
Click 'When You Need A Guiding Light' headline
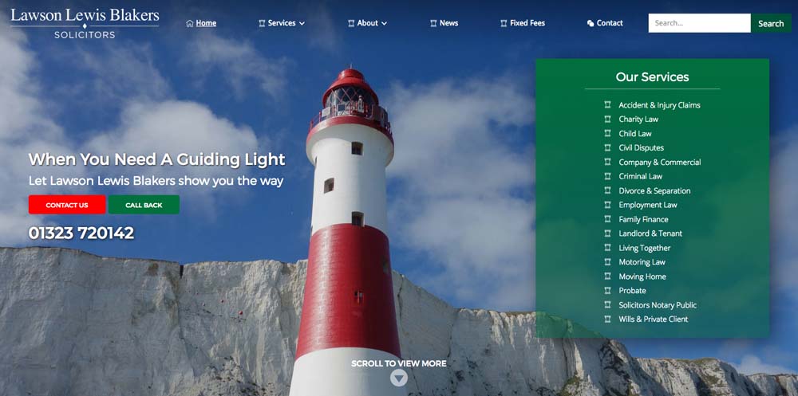point(156,159)
